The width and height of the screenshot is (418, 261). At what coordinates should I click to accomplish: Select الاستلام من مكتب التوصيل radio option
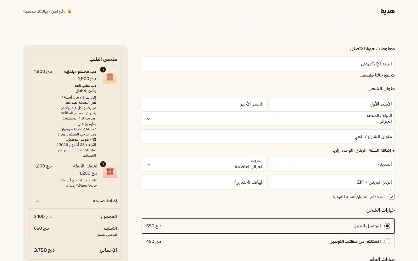[x=387, y=241]
